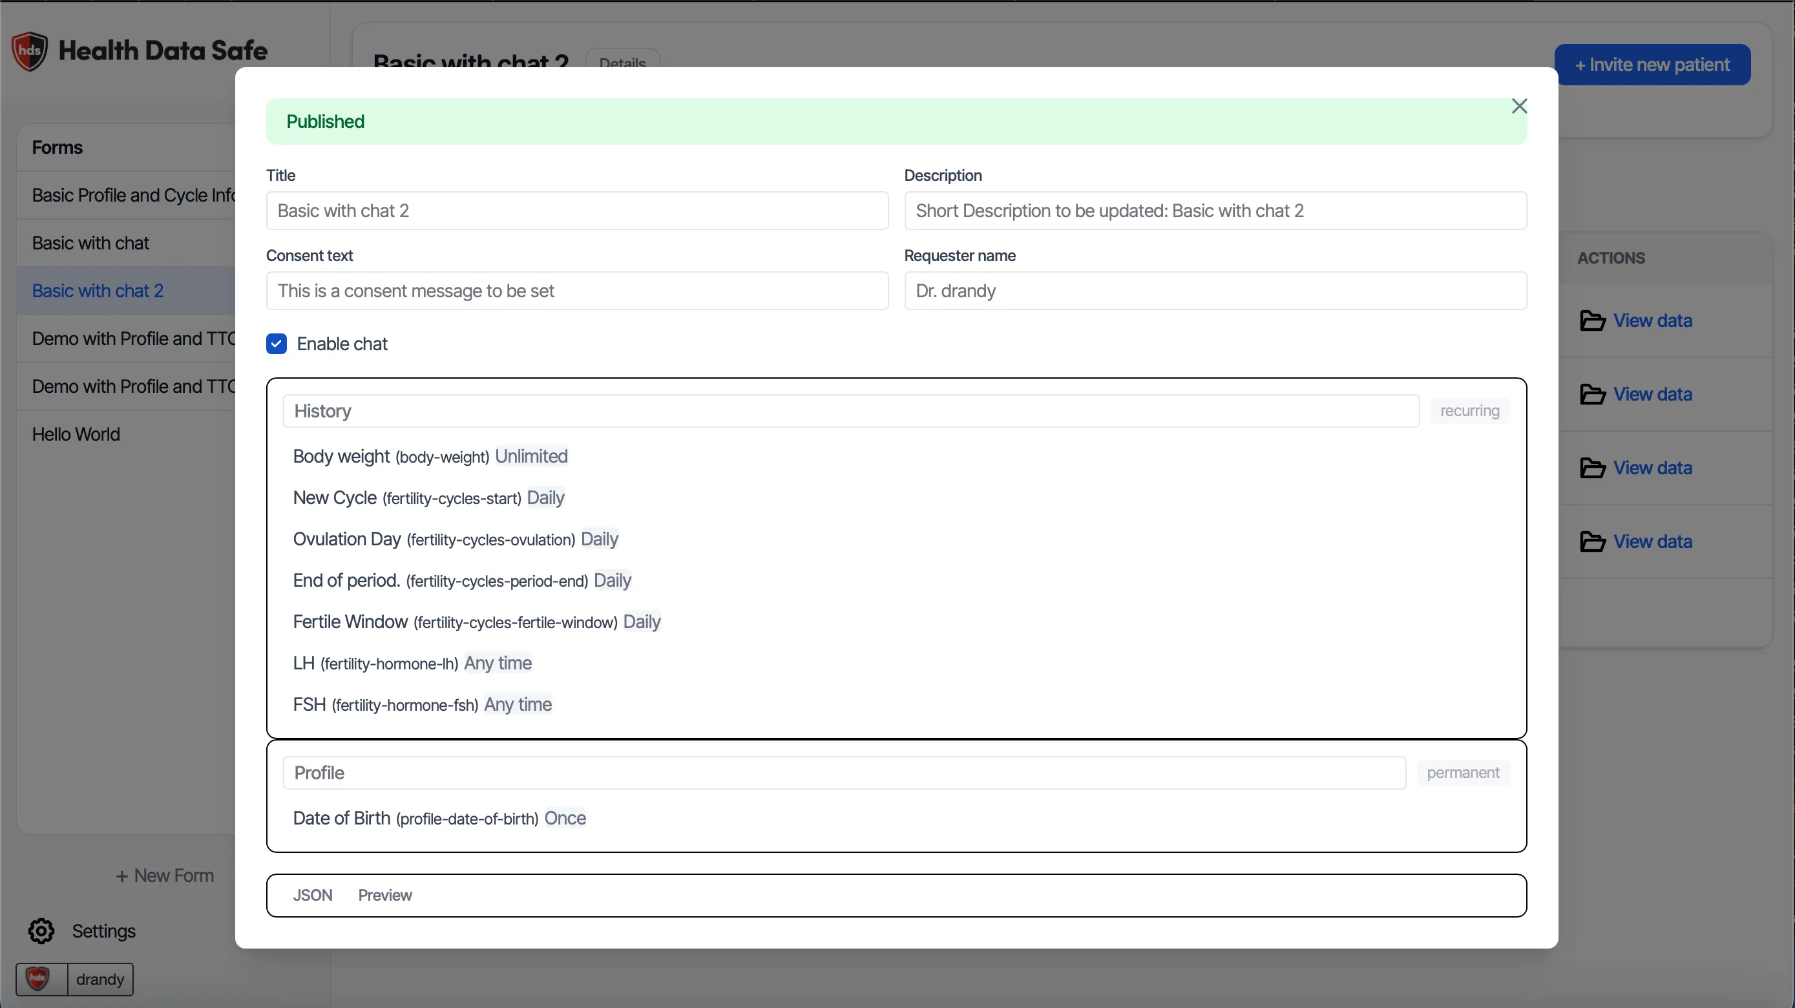Switch to the JSON tab

312,894
